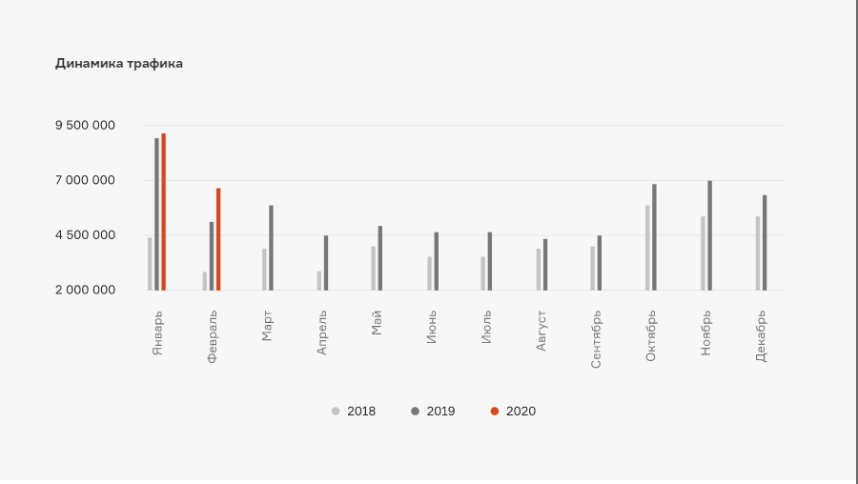Click the 2020 legend red dot
The width and height of the screenshot is (858, 484).
point(495,412)
